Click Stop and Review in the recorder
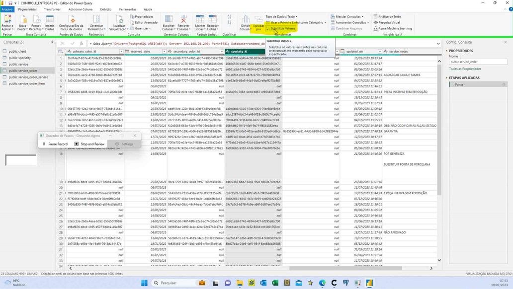 89,144
